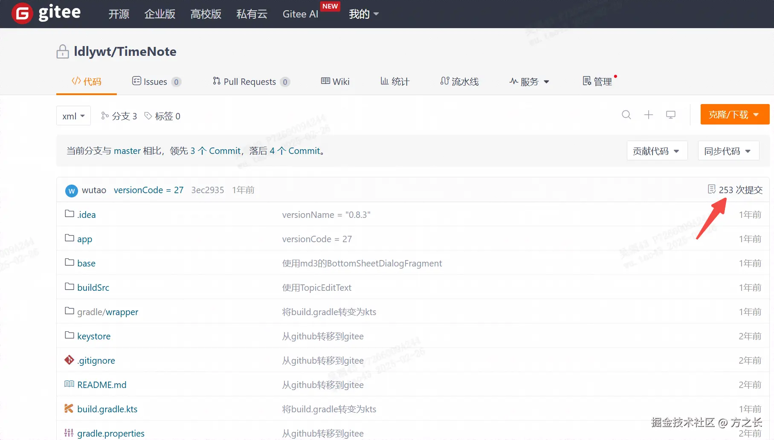774x440 pixels.
Task: Open the Issues tab
Action: [x=157, y=81]
